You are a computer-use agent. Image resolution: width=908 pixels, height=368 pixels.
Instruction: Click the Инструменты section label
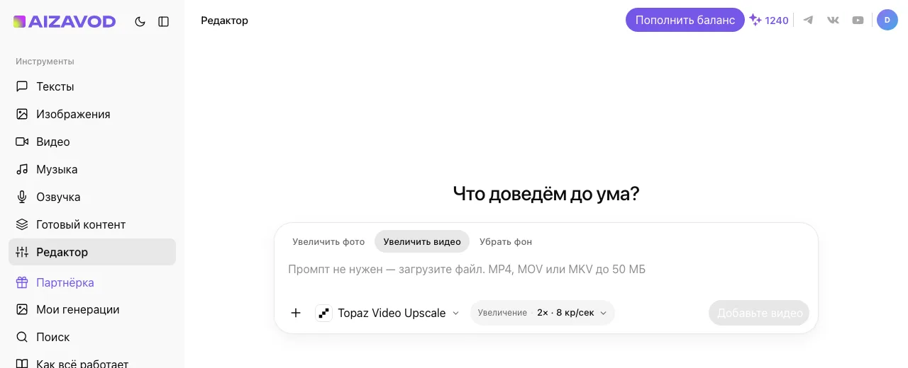[45, 62]
